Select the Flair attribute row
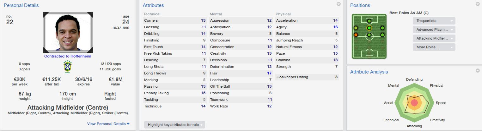The width and height of the screenshot is (482, 131). click(x=241, y=73)
